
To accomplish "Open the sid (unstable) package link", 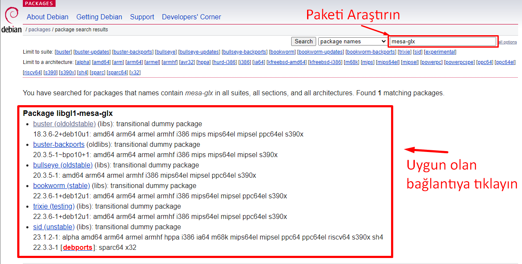I will [x=54, y=227].
